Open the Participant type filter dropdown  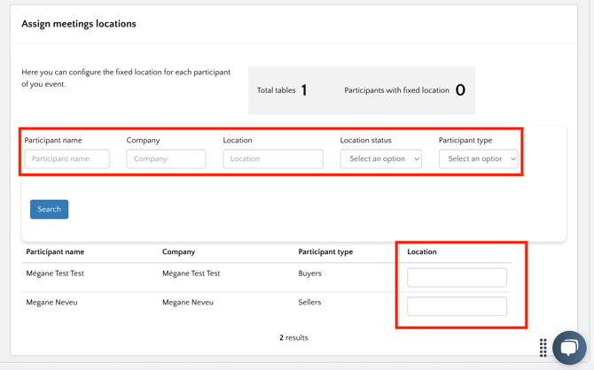(478, 159)
